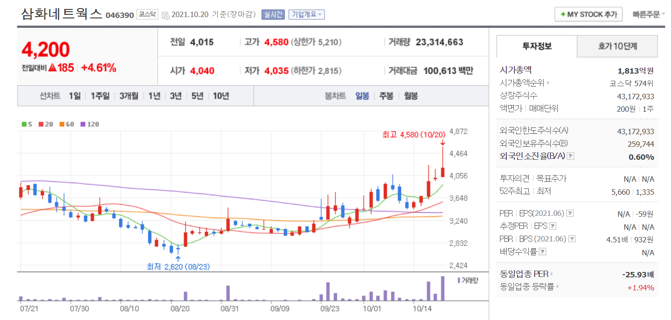This screenshot has width=671, height=320.
Task: Click the 시가 value 4,040
Action: click(x=202, y=70)
